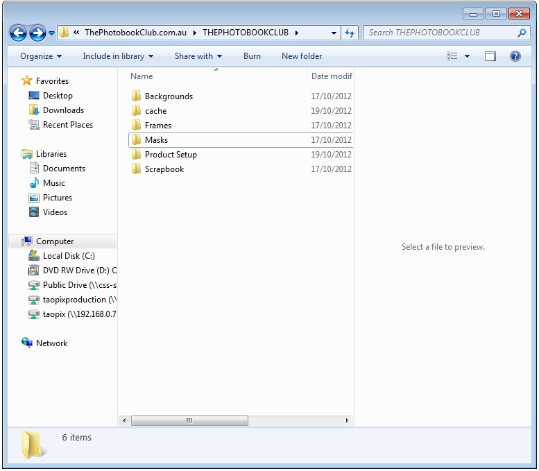Open the Organize menu
539x471 pixels.
[x=41, y=56]
